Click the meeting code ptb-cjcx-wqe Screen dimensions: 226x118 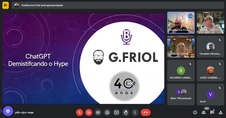[x=24, y=113]
